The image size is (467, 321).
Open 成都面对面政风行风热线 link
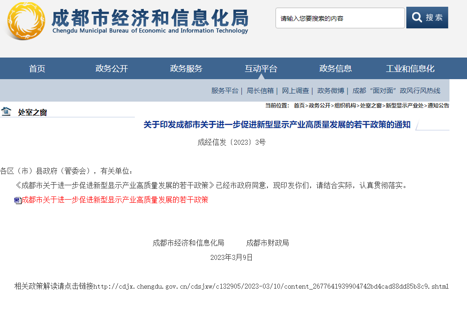pyautogui.click(x=396, y=91)
